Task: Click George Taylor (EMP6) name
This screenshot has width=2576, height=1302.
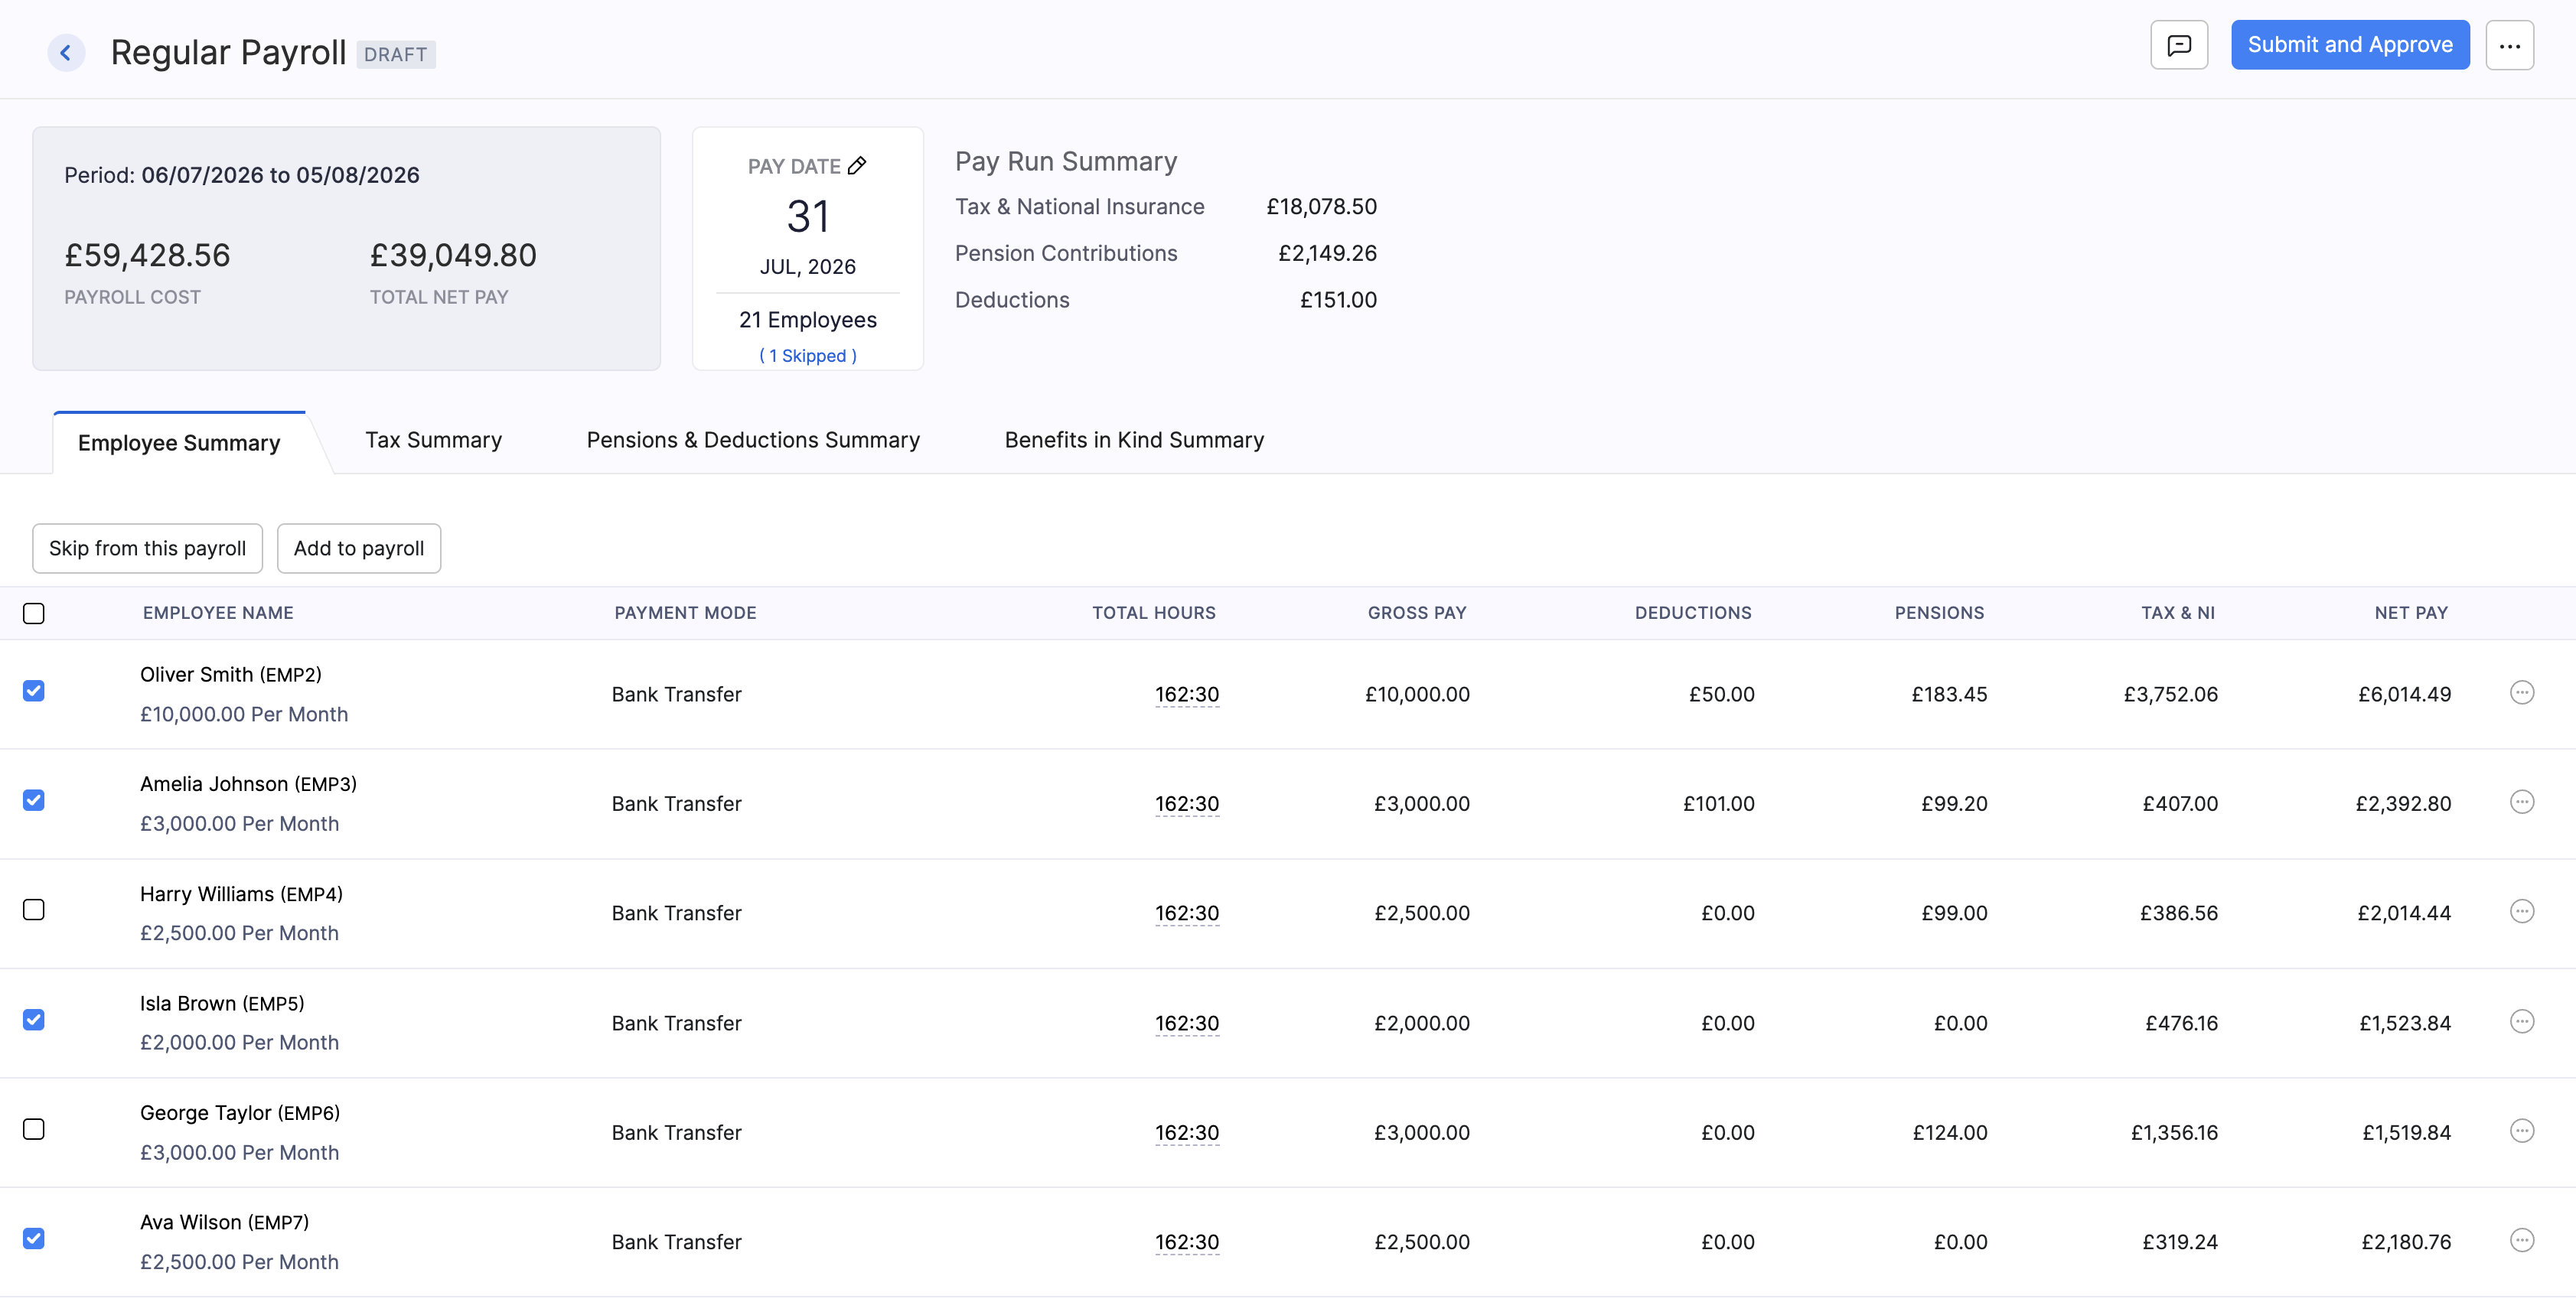Action: click(x=240, y=1113)
